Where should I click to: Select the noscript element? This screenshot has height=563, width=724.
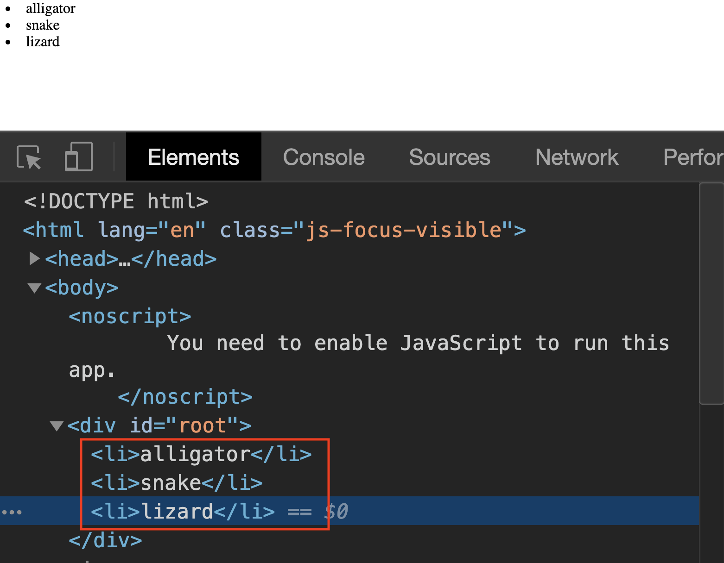130,316
